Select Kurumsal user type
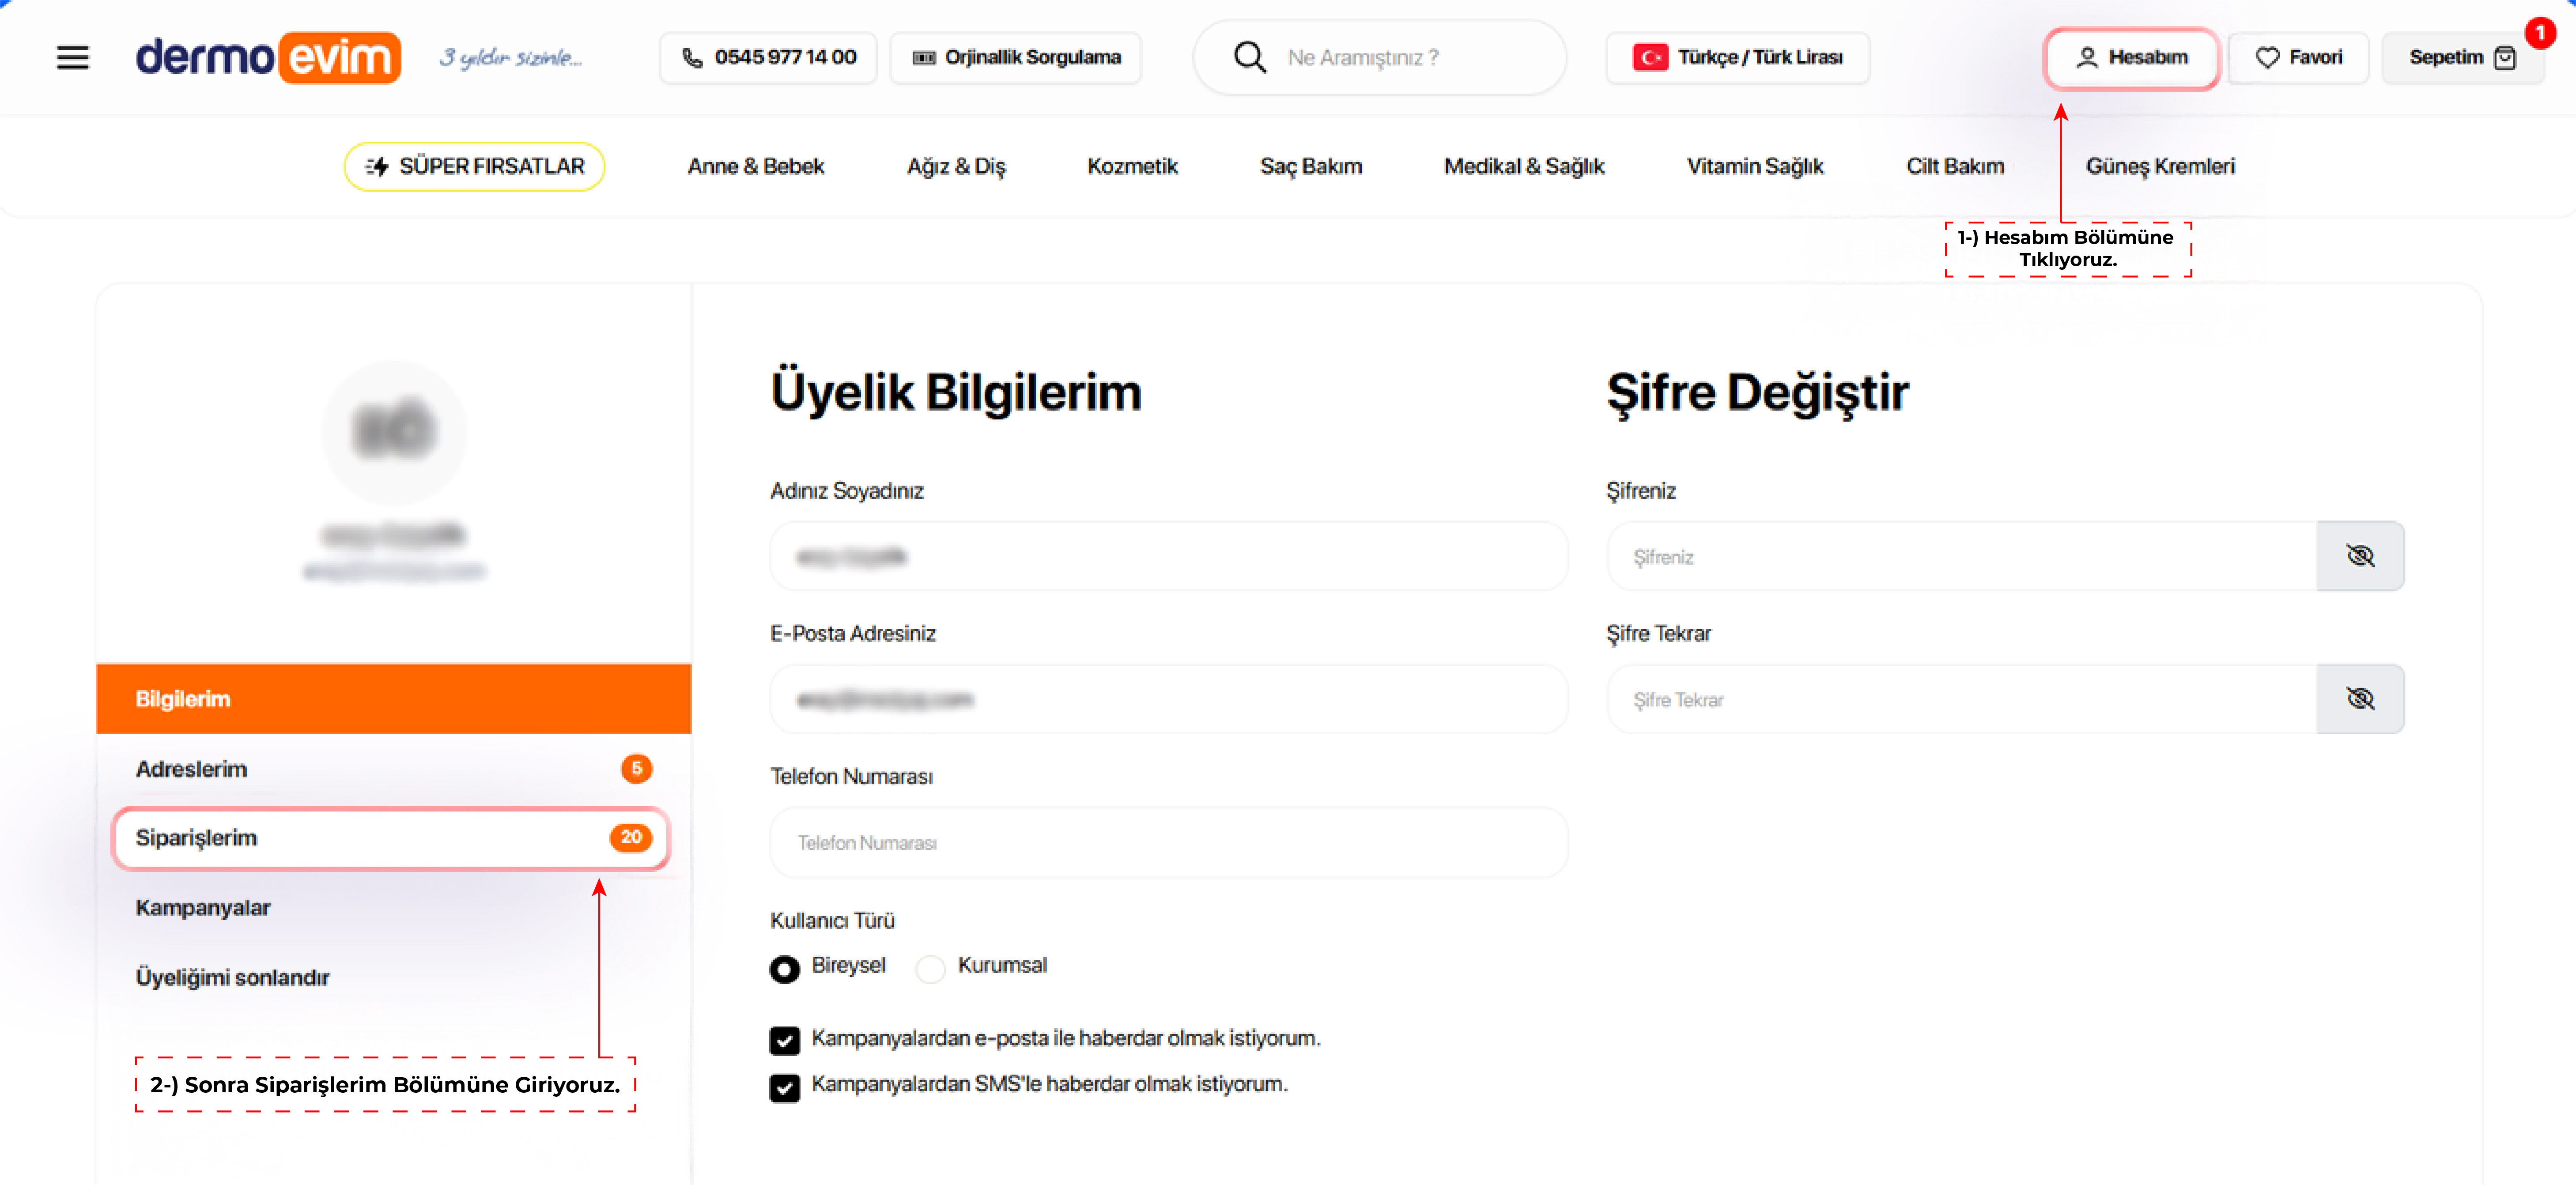The height and width of the screenshot is (1185, 2576). point(931,969)
